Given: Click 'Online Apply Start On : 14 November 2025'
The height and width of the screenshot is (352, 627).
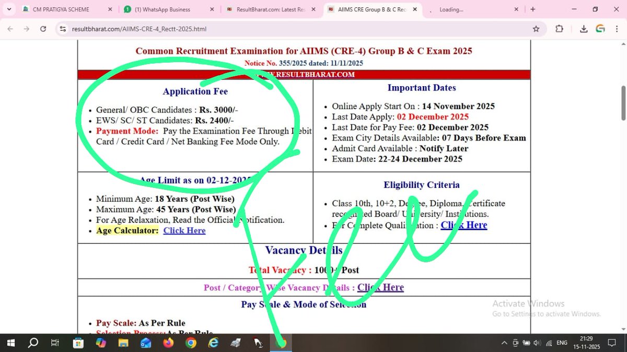Looking at the screenshot, I should click(x=413, y=106).
